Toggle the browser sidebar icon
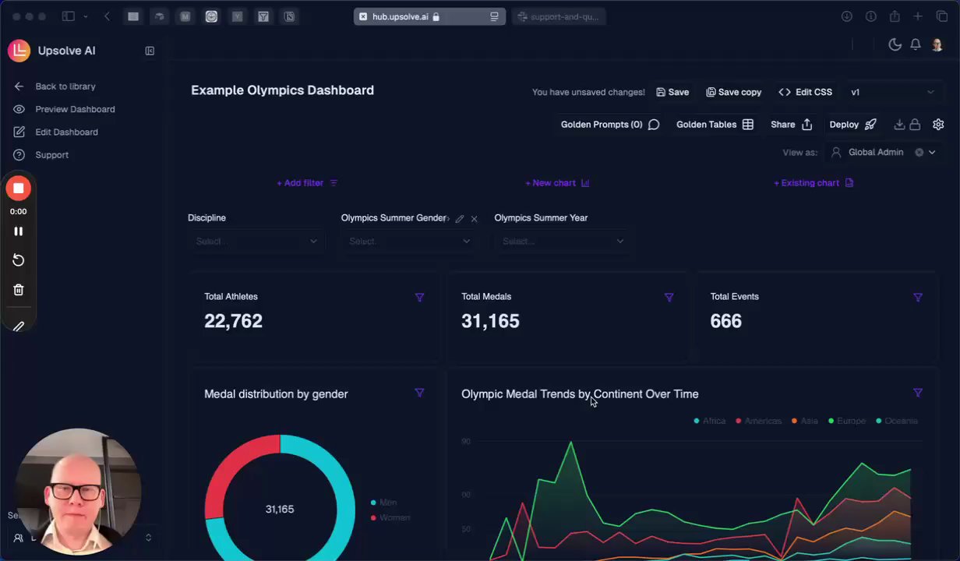960x561 pixels. click(69, 16)
